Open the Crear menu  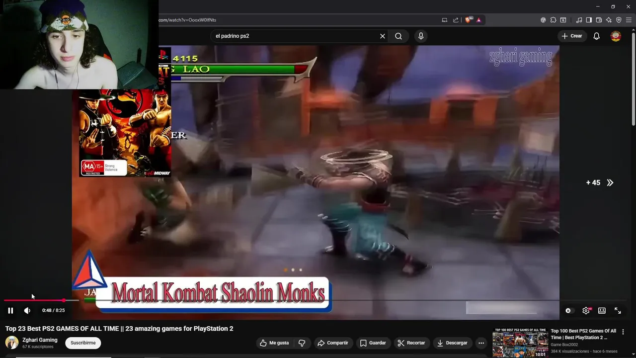[x=572, y=36]
